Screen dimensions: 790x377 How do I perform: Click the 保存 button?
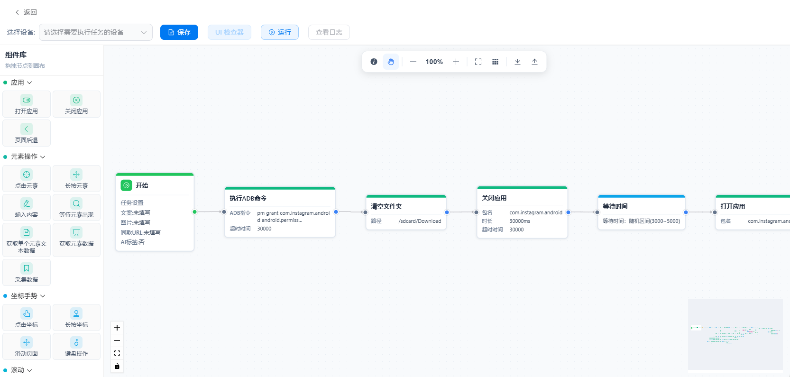179,32
